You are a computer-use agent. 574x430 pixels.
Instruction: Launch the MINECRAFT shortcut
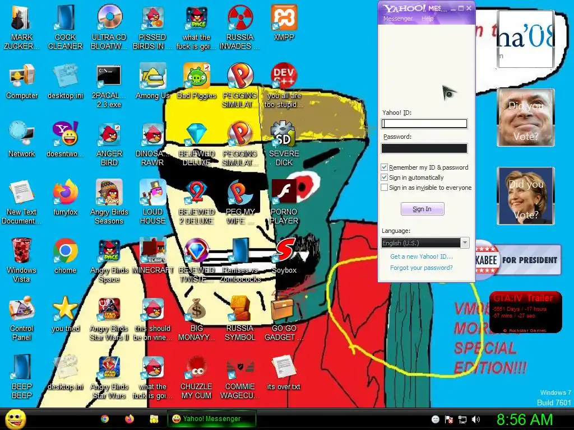pos(152,250)
